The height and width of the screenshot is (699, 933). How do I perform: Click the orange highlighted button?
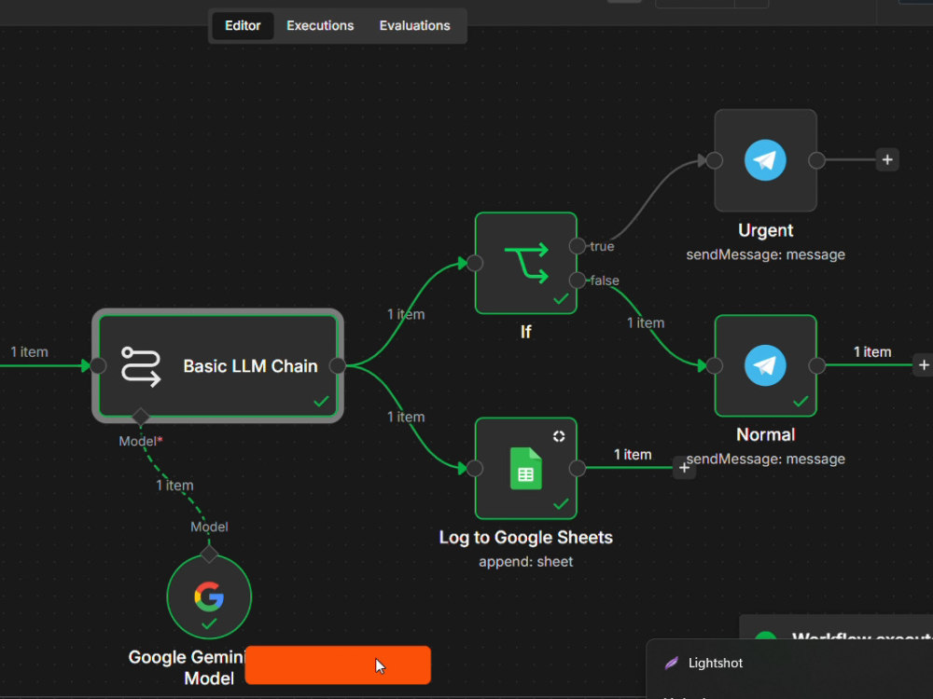pyautogui.click(x=338, y=665)
